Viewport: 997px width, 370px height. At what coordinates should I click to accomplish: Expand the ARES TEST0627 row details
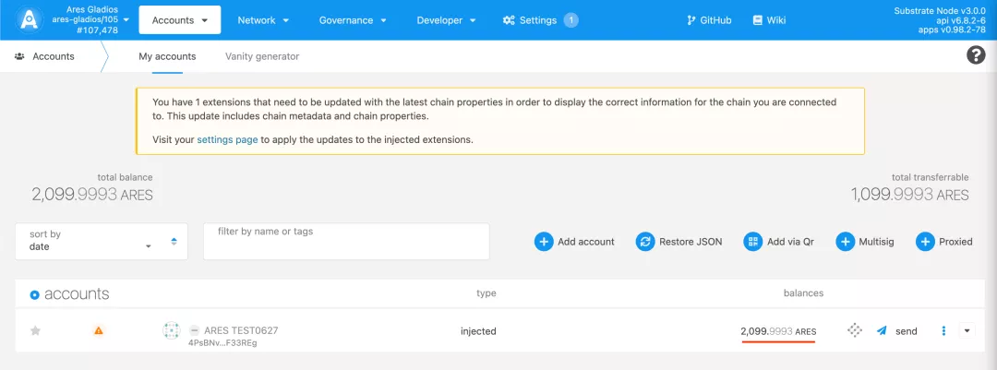(x=967, y=330)
